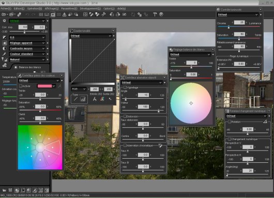Screen dimensions: 274x198
Task: Open the RGB channel dropdown in the curve panel
Action: click(79, 89)
